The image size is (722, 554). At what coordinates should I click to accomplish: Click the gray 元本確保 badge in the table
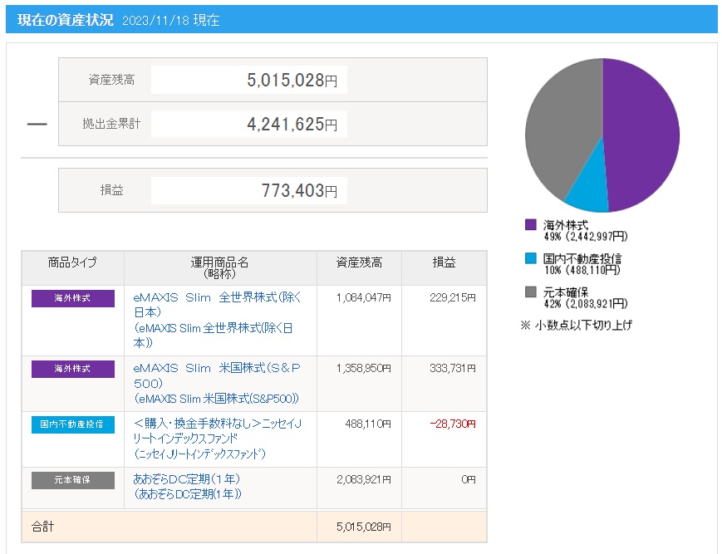point(73,480)
